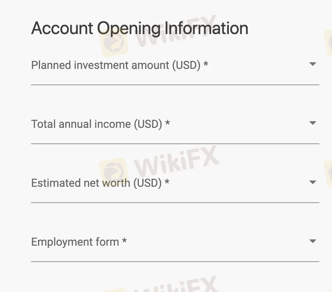Click the Estimated net worth dropdown arrow
The image size is (332, 292).
tap(313, 182)
